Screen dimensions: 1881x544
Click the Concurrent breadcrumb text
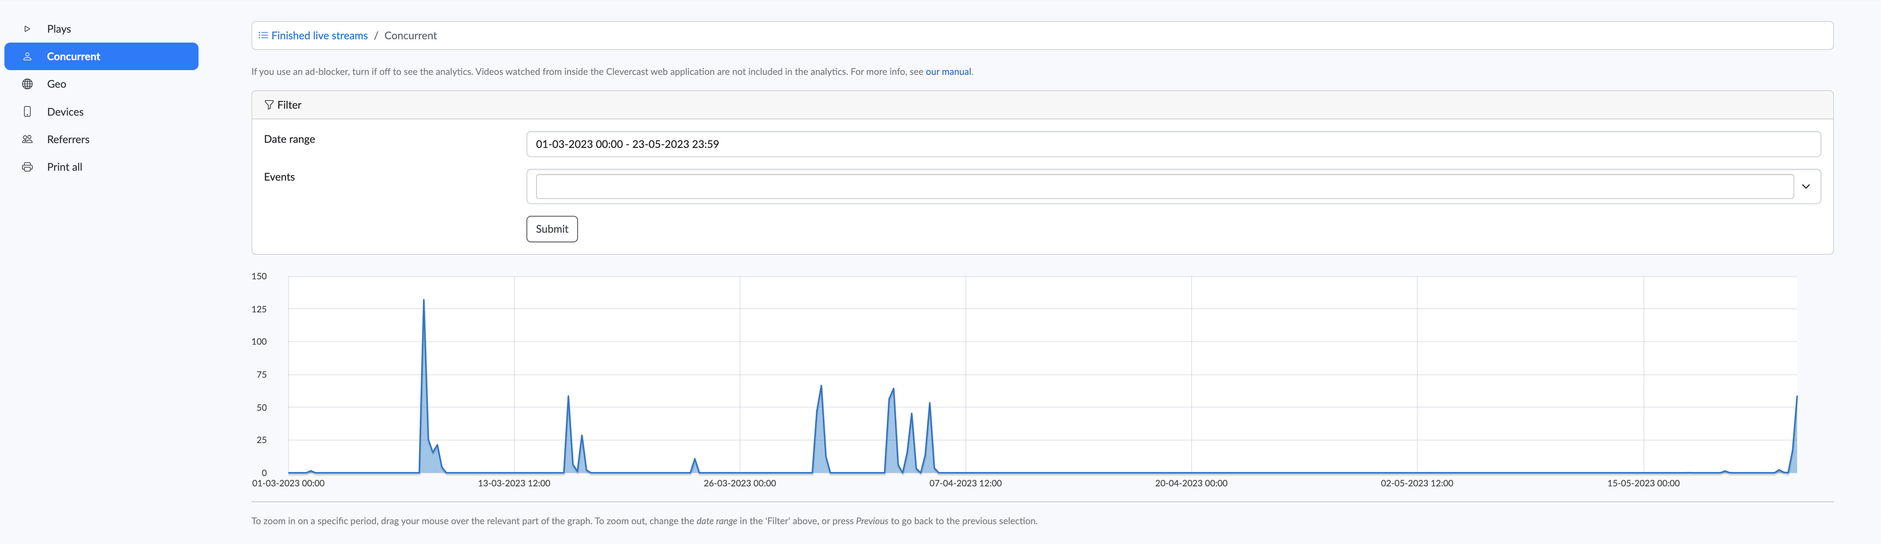[410, 36]
